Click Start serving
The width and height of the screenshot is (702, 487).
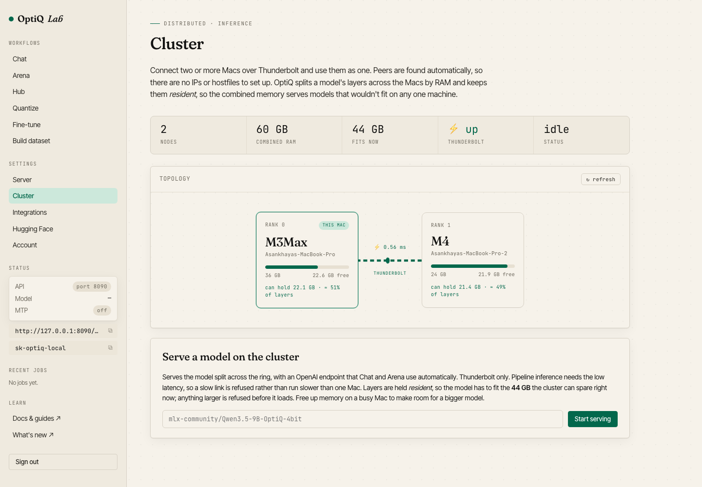[x=592, y=419]
